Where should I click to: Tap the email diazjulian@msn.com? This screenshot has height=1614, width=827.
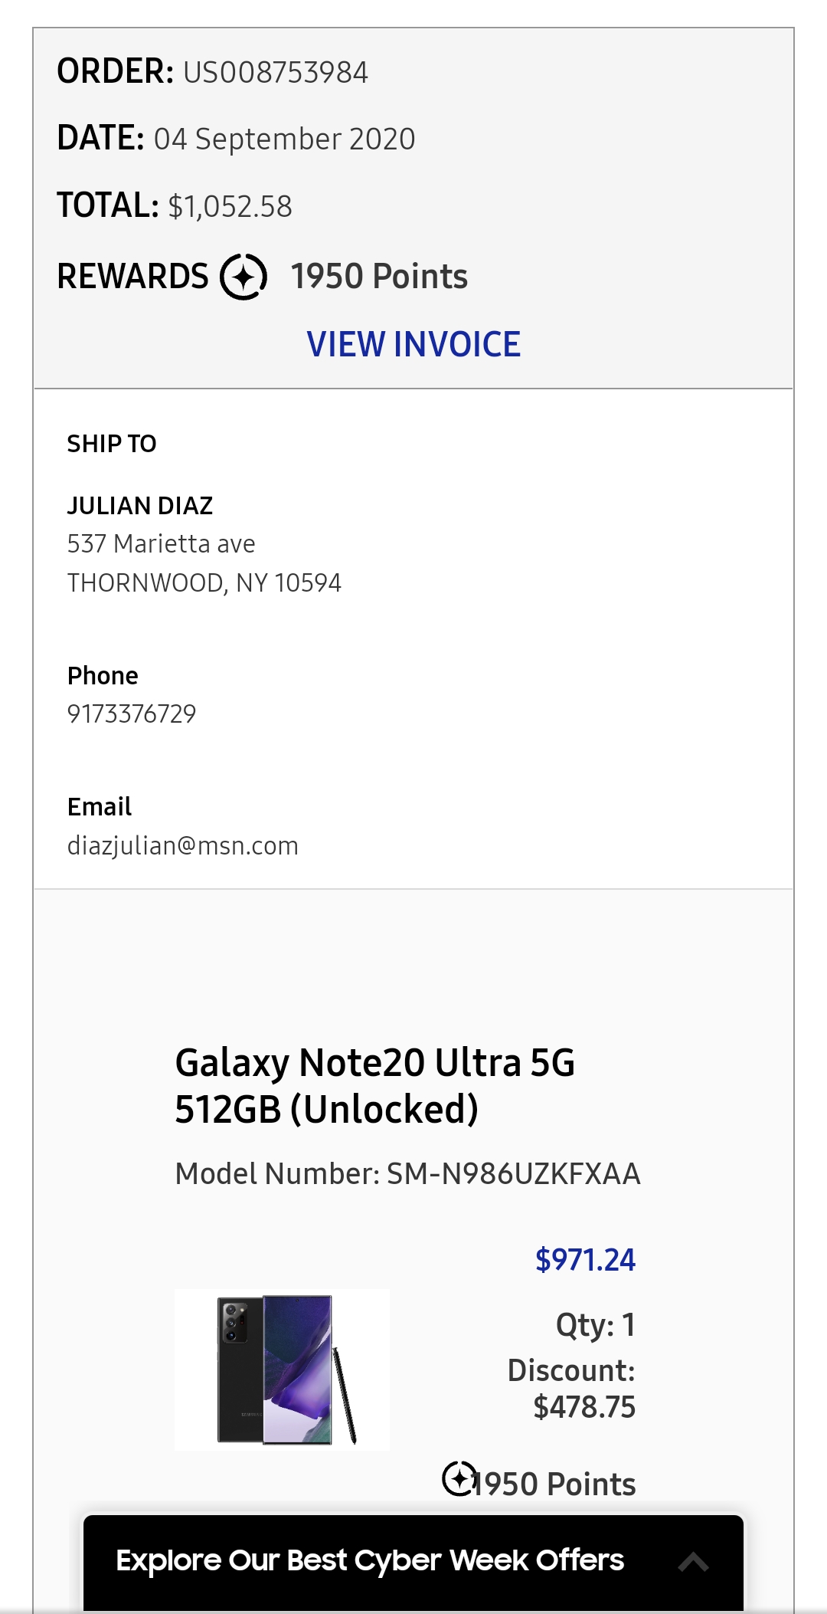coord(183,846)
